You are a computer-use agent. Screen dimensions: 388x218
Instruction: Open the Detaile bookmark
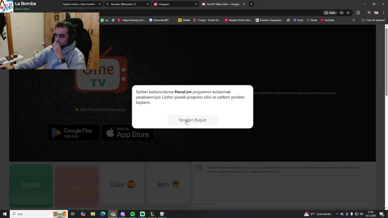click(x=184, y=20)
